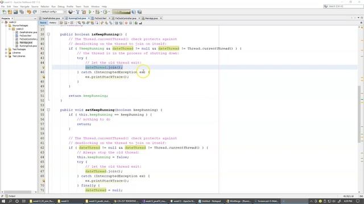Collapse the isKeepRunning method code fold
This screenshot has width=364, height=204.
(48, 34)
